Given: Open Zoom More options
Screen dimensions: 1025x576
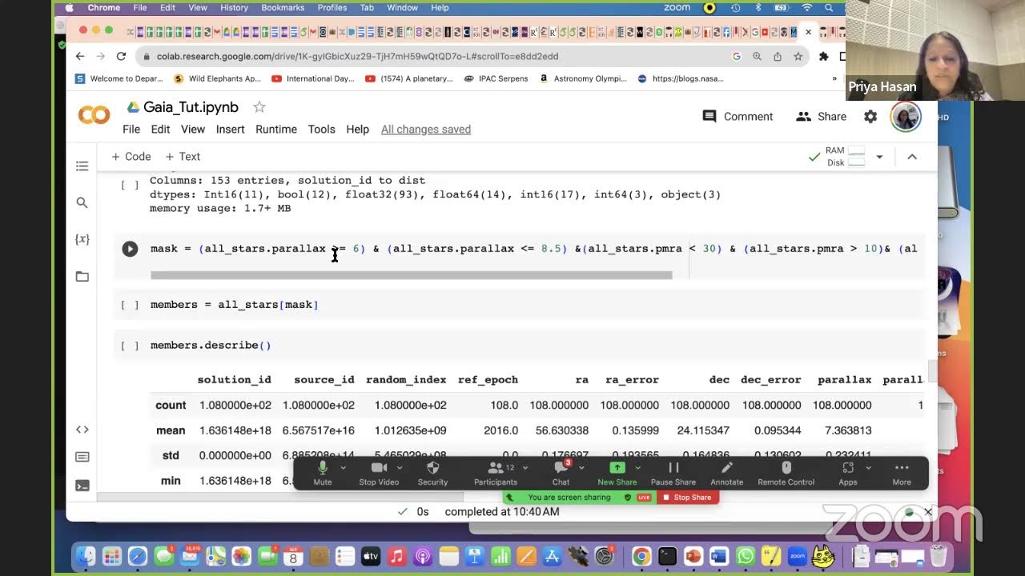Looking at the screenshot, I should point(902,473).
